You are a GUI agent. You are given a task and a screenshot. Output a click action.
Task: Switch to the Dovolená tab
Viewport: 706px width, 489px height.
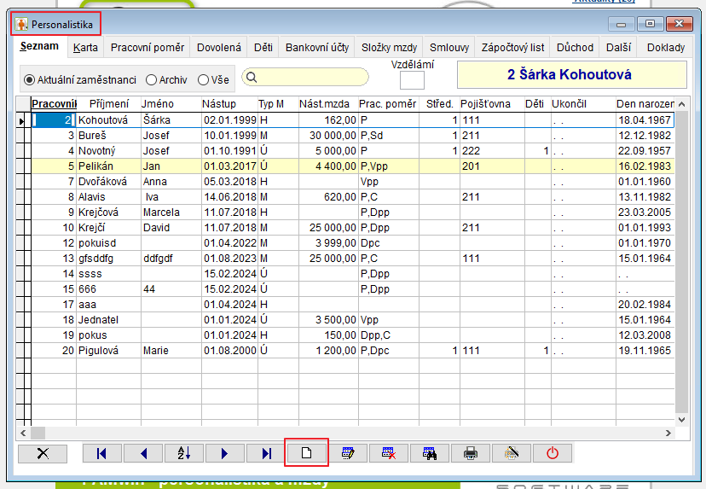[x=219, y=47]
